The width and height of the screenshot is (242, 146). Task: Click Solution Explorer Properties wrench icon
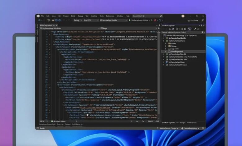(x=195, y=29)
